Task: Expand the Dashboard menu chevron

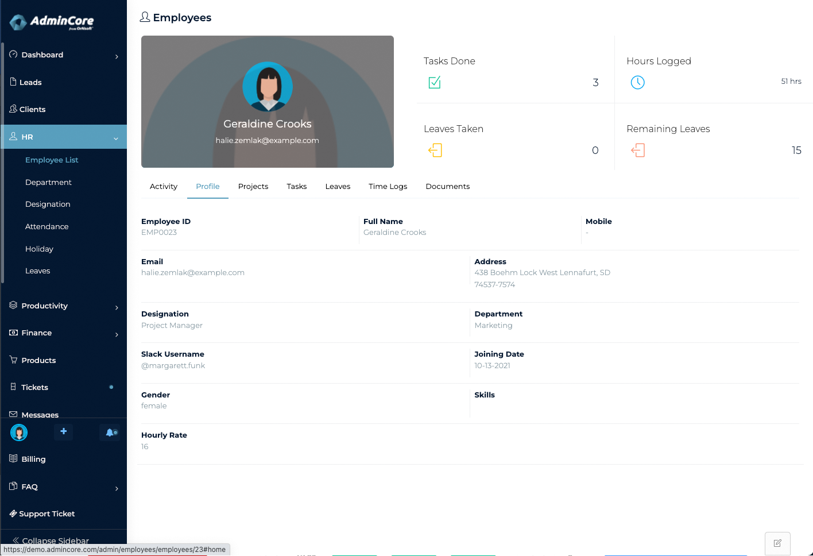Action: [117, 56]
